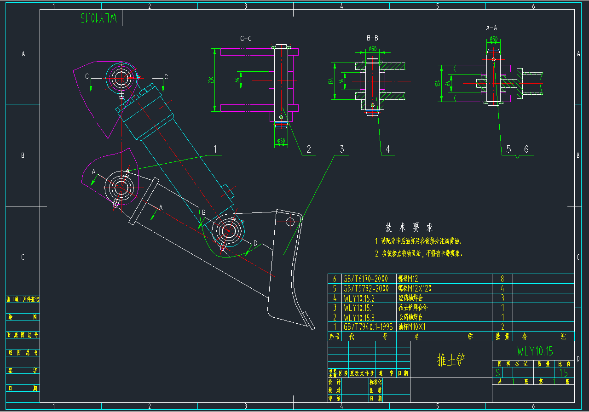Select the "旧底图总号" label in the left margin
The width and height of the screenshot is (589, 412).
click(x=23, y=335)
